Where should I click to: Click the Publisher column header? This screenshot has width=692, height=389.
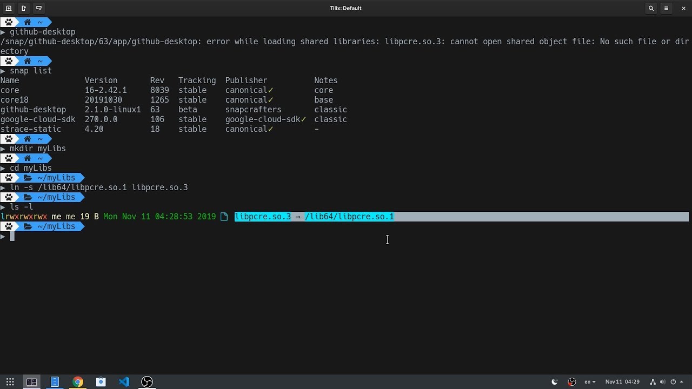(x=246, y=81)
